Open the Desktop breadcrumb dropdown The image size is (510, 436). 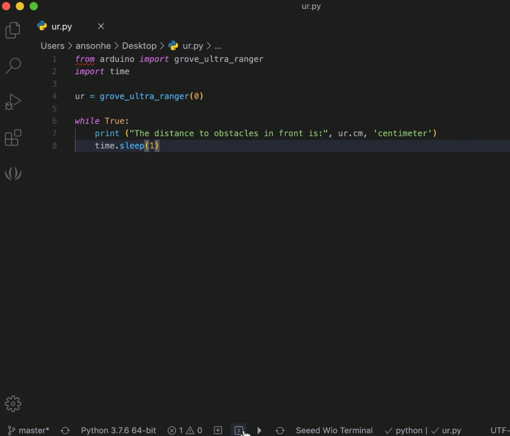pyautogui.click(x=139, y=46)
